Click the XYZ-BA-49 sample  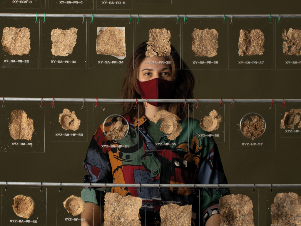21,125
